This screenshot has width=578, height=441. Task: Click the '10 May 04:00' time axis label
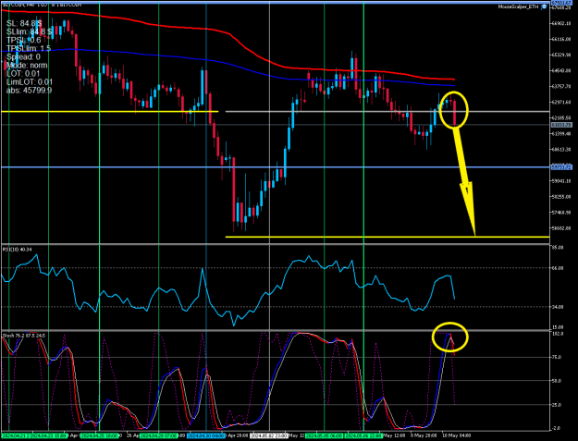pos(456,435)
